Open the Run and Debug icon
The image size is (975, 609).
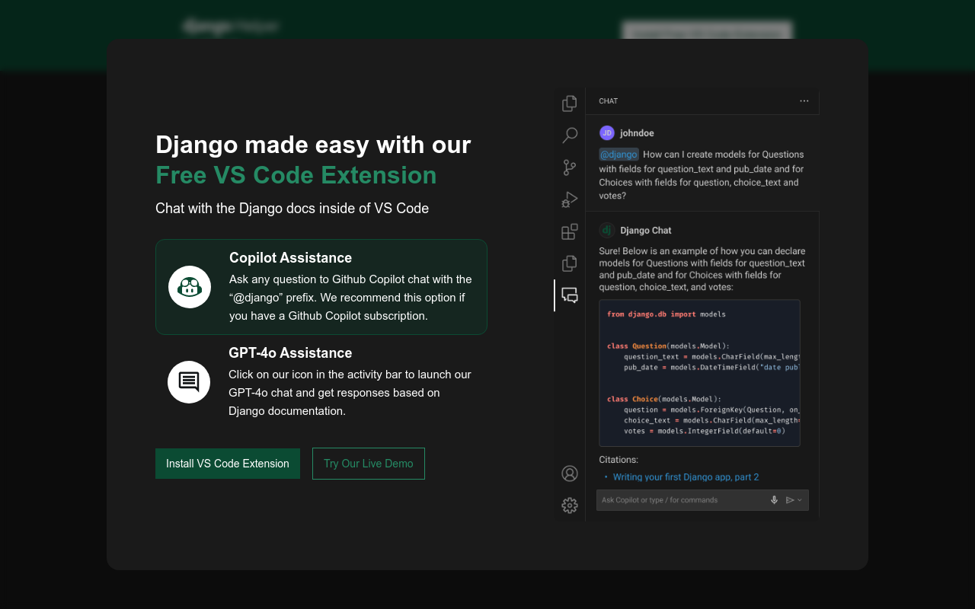(569, 199)
